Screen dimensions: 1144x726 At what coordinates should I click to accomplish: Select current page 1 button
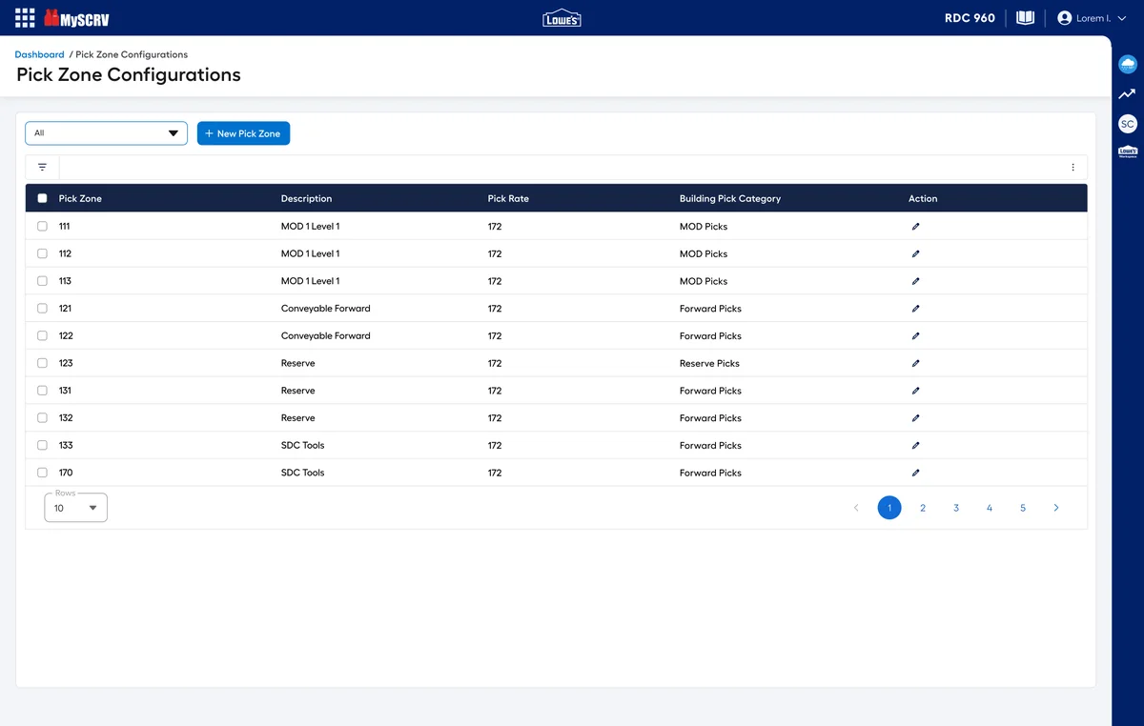pos(889,508)
